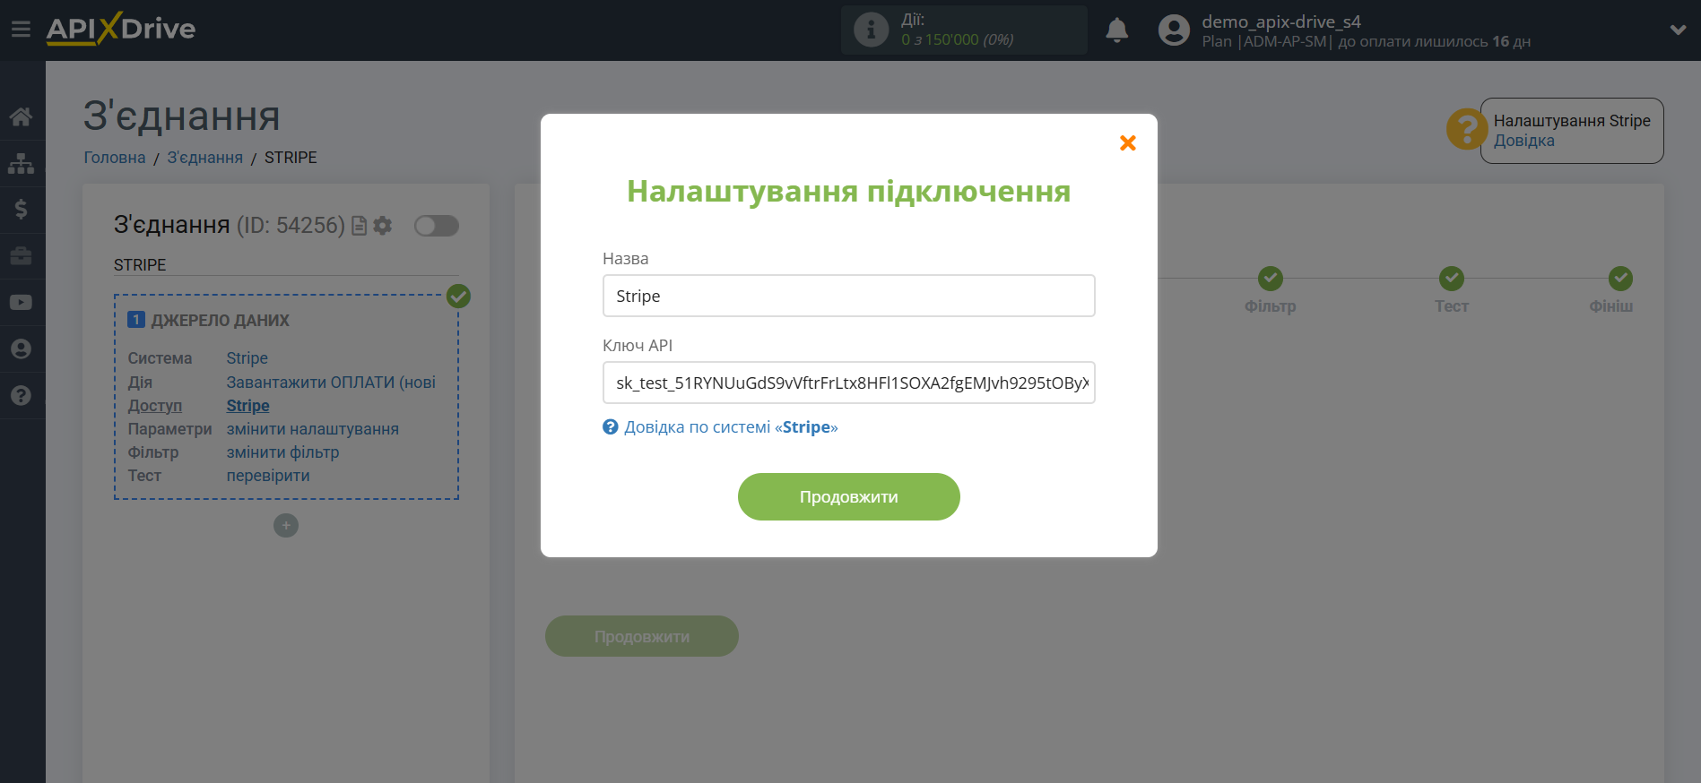Open the notifications bell
This screenshot has width=1701, height=783.
1116,30
